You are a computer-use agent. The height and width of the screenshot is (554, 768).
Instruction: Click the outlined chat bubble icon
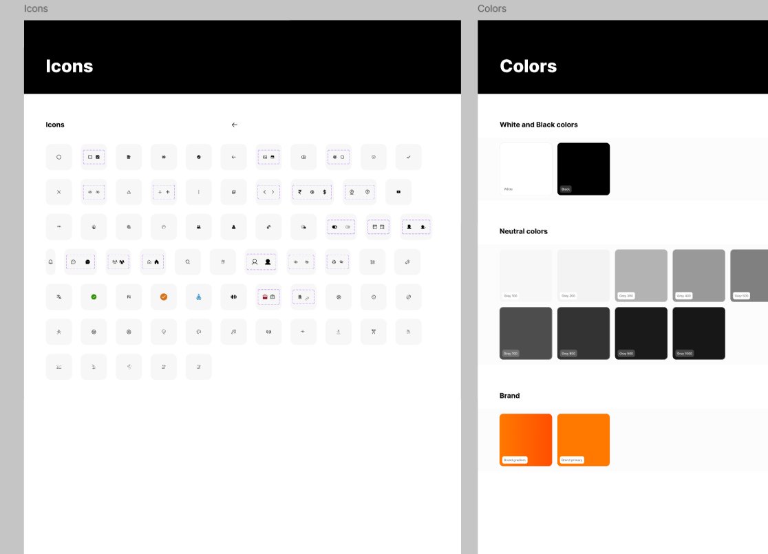74,262
